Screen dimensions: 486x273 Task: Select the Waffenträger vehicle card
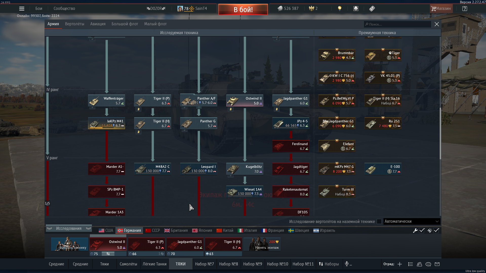[107, 101]
